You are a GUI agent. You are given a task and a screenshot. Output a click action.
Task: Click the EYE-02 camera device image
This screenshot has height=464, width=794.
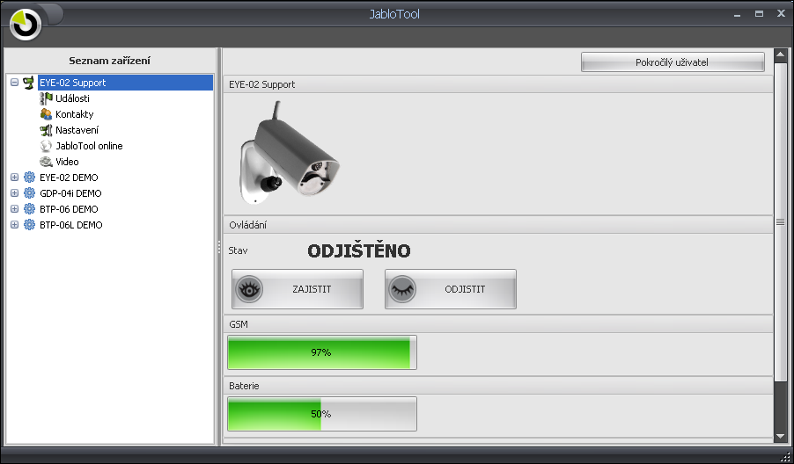[x=289, y=154]
